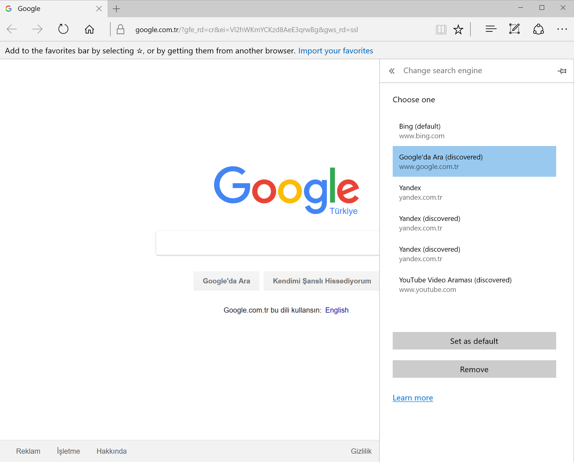Viewport: 574px width, 462px height.
Task: Switch language via English link
Action: tap(337, 310)
